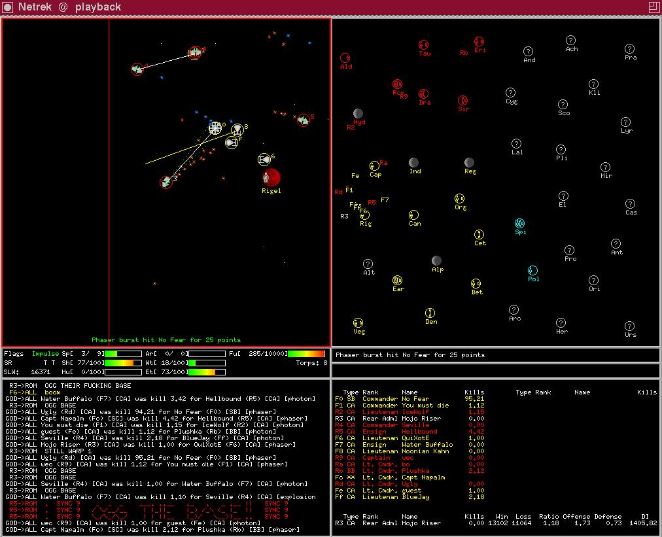Select player row Rb Plushka
This screenshot has height=537, width=662.
point(409,471)
